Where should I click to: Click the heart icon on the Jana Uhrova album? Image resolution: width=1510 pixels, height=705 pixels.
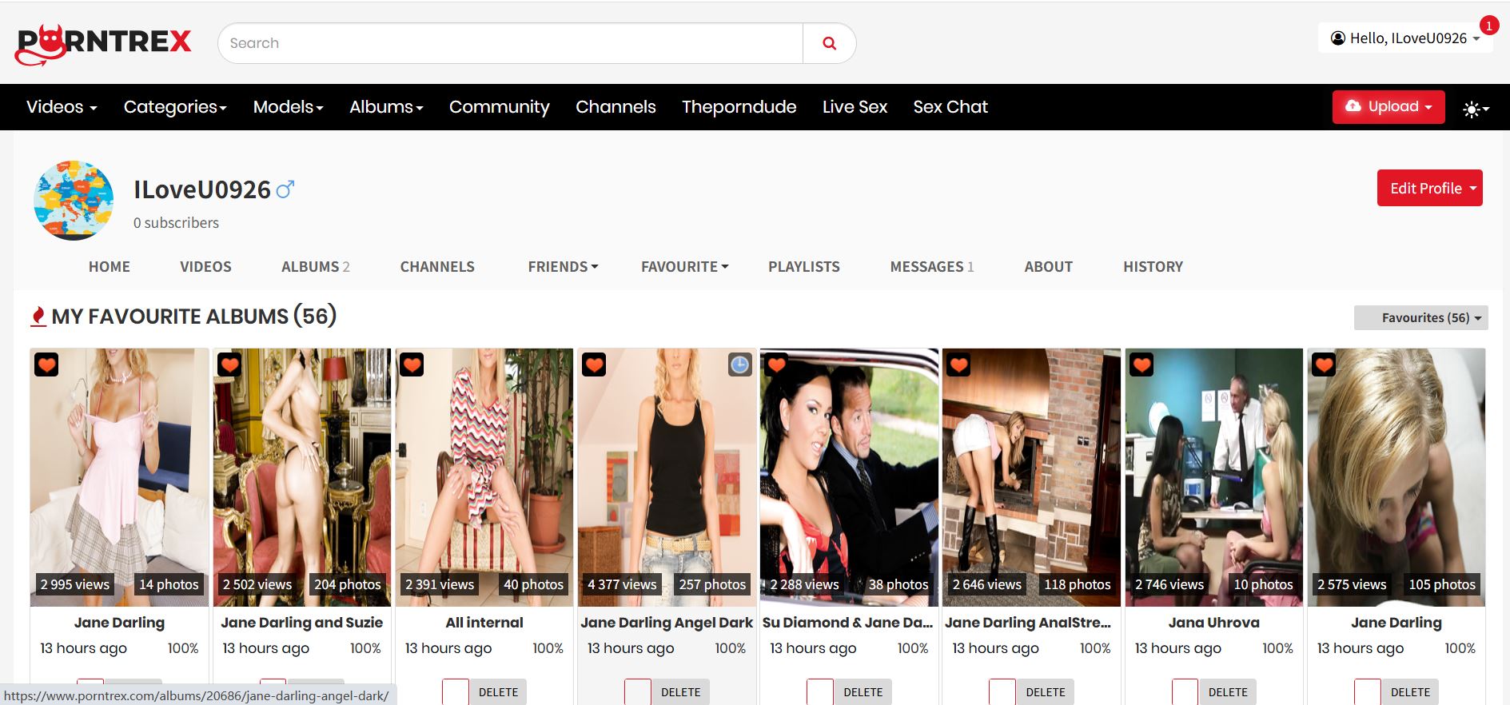1141,365
